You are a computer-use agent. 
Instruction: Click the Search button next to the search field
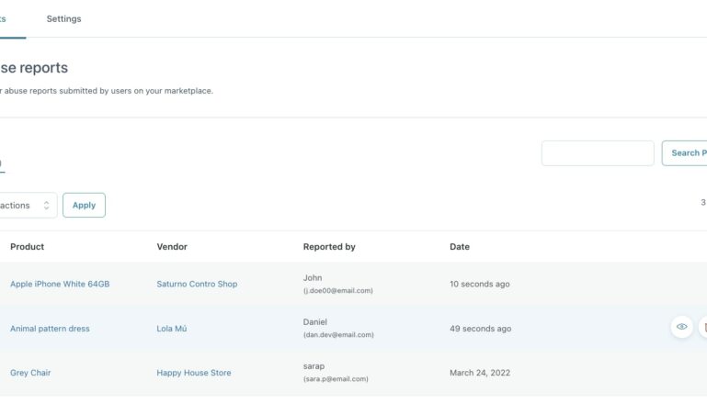(x=685, y=153)
